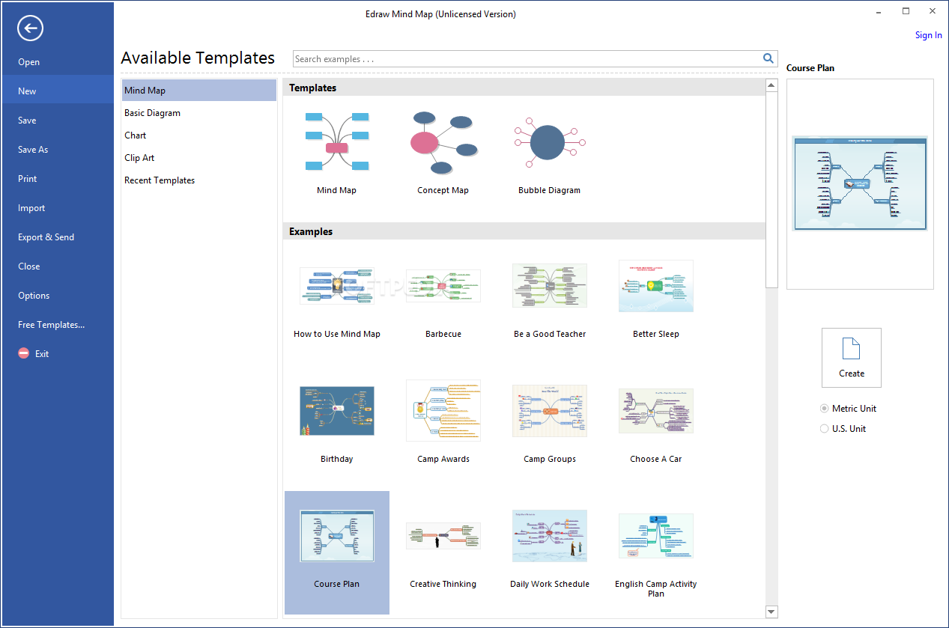Select the Concept Map template icon
This screenshot has width=949, height=628.
pos(443,141)
